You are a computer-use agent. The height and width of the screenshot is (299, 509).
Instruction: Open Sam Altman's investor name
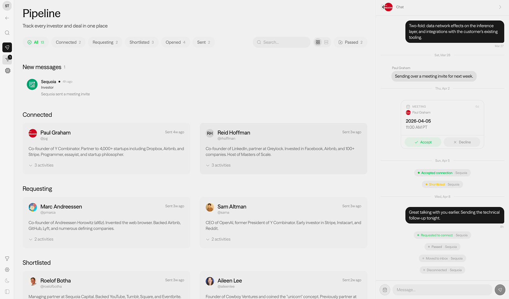tap(232, 207)
